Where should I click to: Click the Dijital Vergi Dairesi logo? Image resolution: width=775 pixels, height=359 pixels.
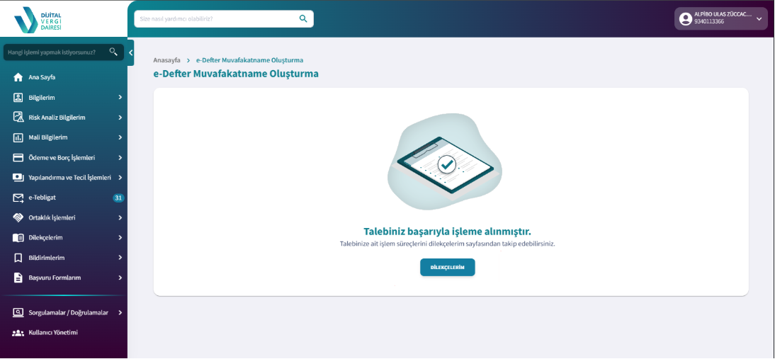(x=38, y=19)
